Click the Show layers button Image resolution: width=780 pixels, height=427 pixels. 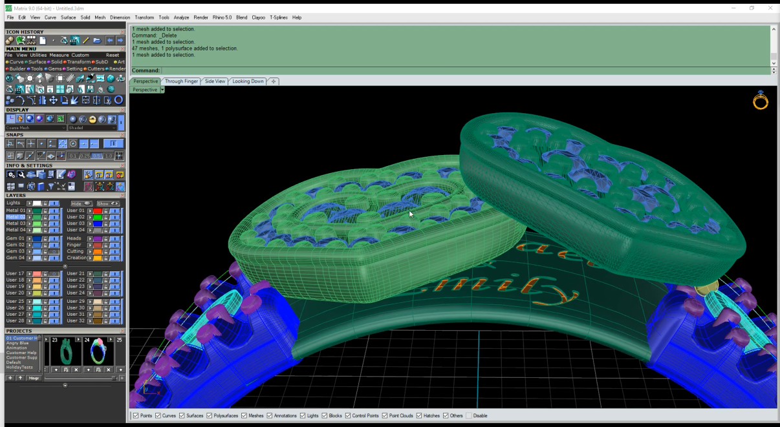pos(108,203)
